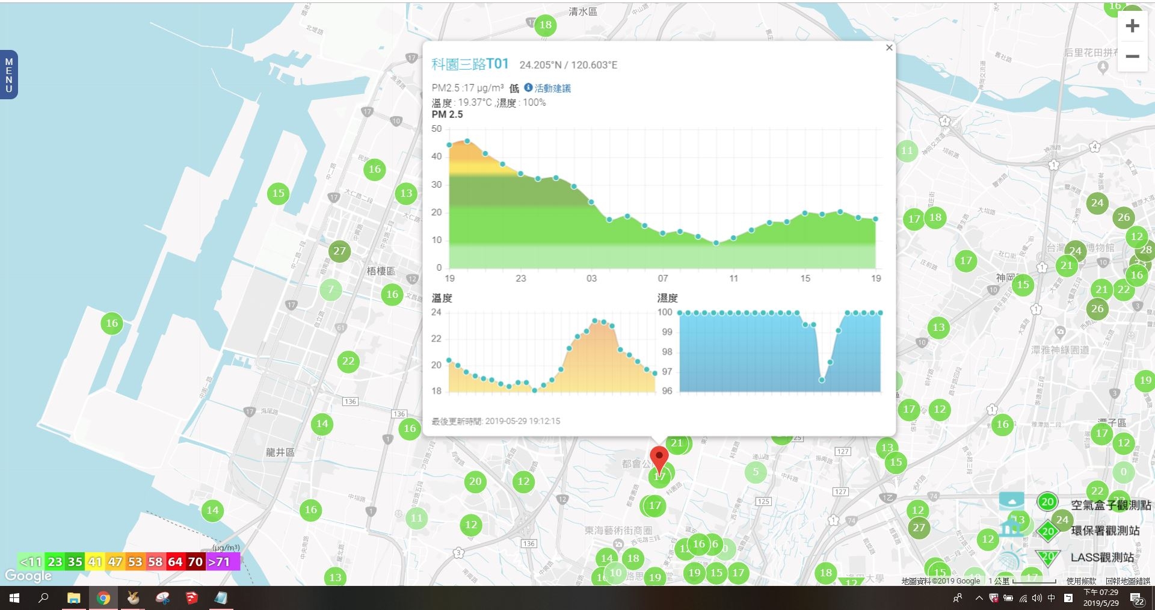
Task: Expand the side MENU tab
Action: click(x=9, y=75)
